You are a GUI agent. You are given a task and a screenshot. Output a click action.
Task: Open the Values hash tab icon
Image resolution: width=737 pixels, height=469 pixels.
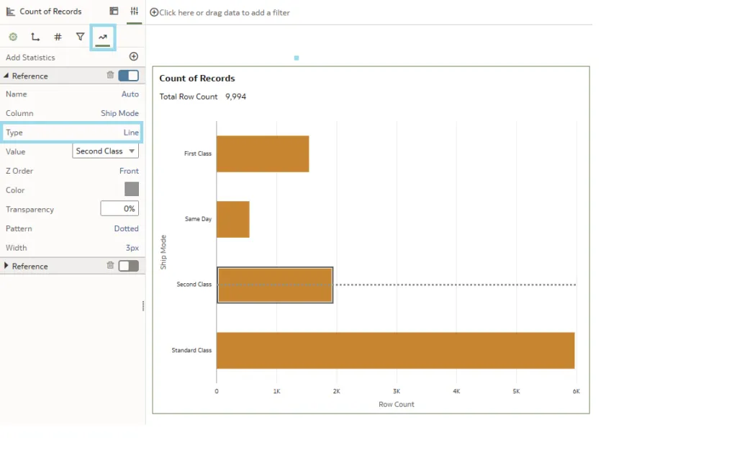(58, 37)
